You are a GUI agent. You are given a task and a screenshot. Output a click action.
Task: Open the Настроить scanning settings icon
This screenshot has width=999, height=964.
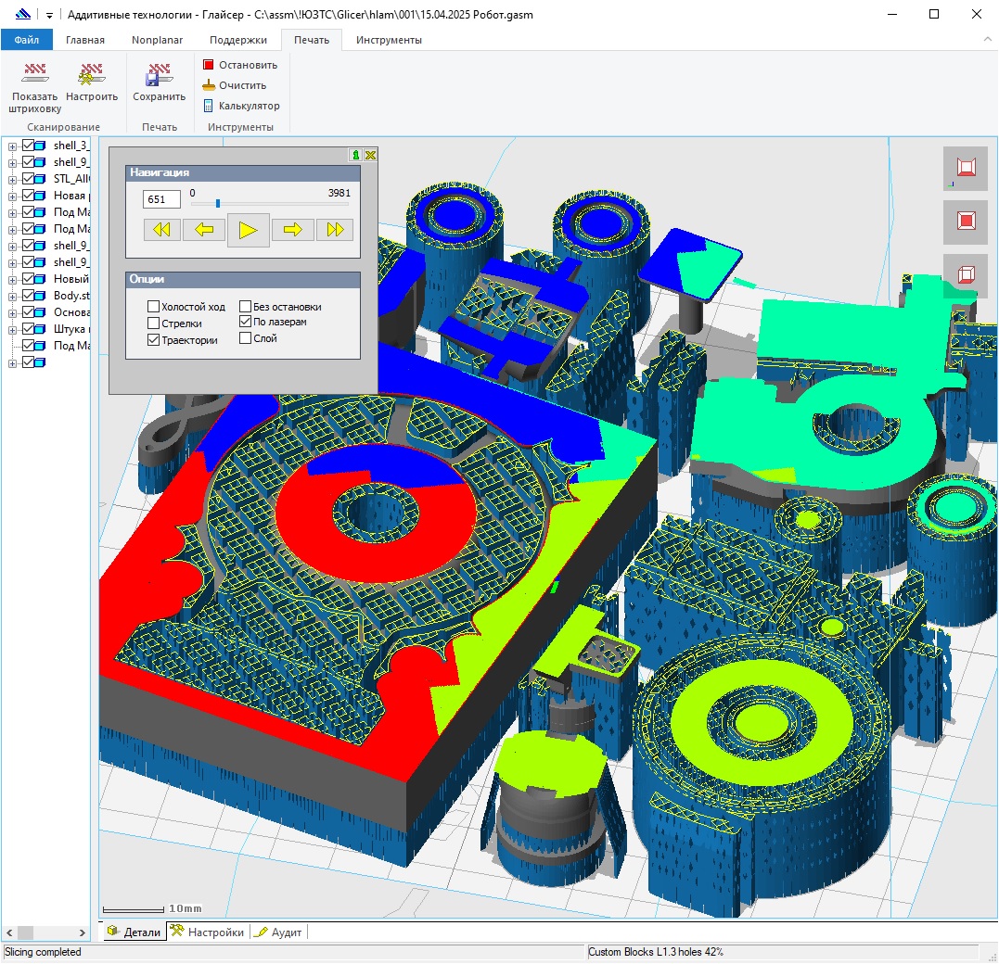pyautogui.click(x=92, y=74)
